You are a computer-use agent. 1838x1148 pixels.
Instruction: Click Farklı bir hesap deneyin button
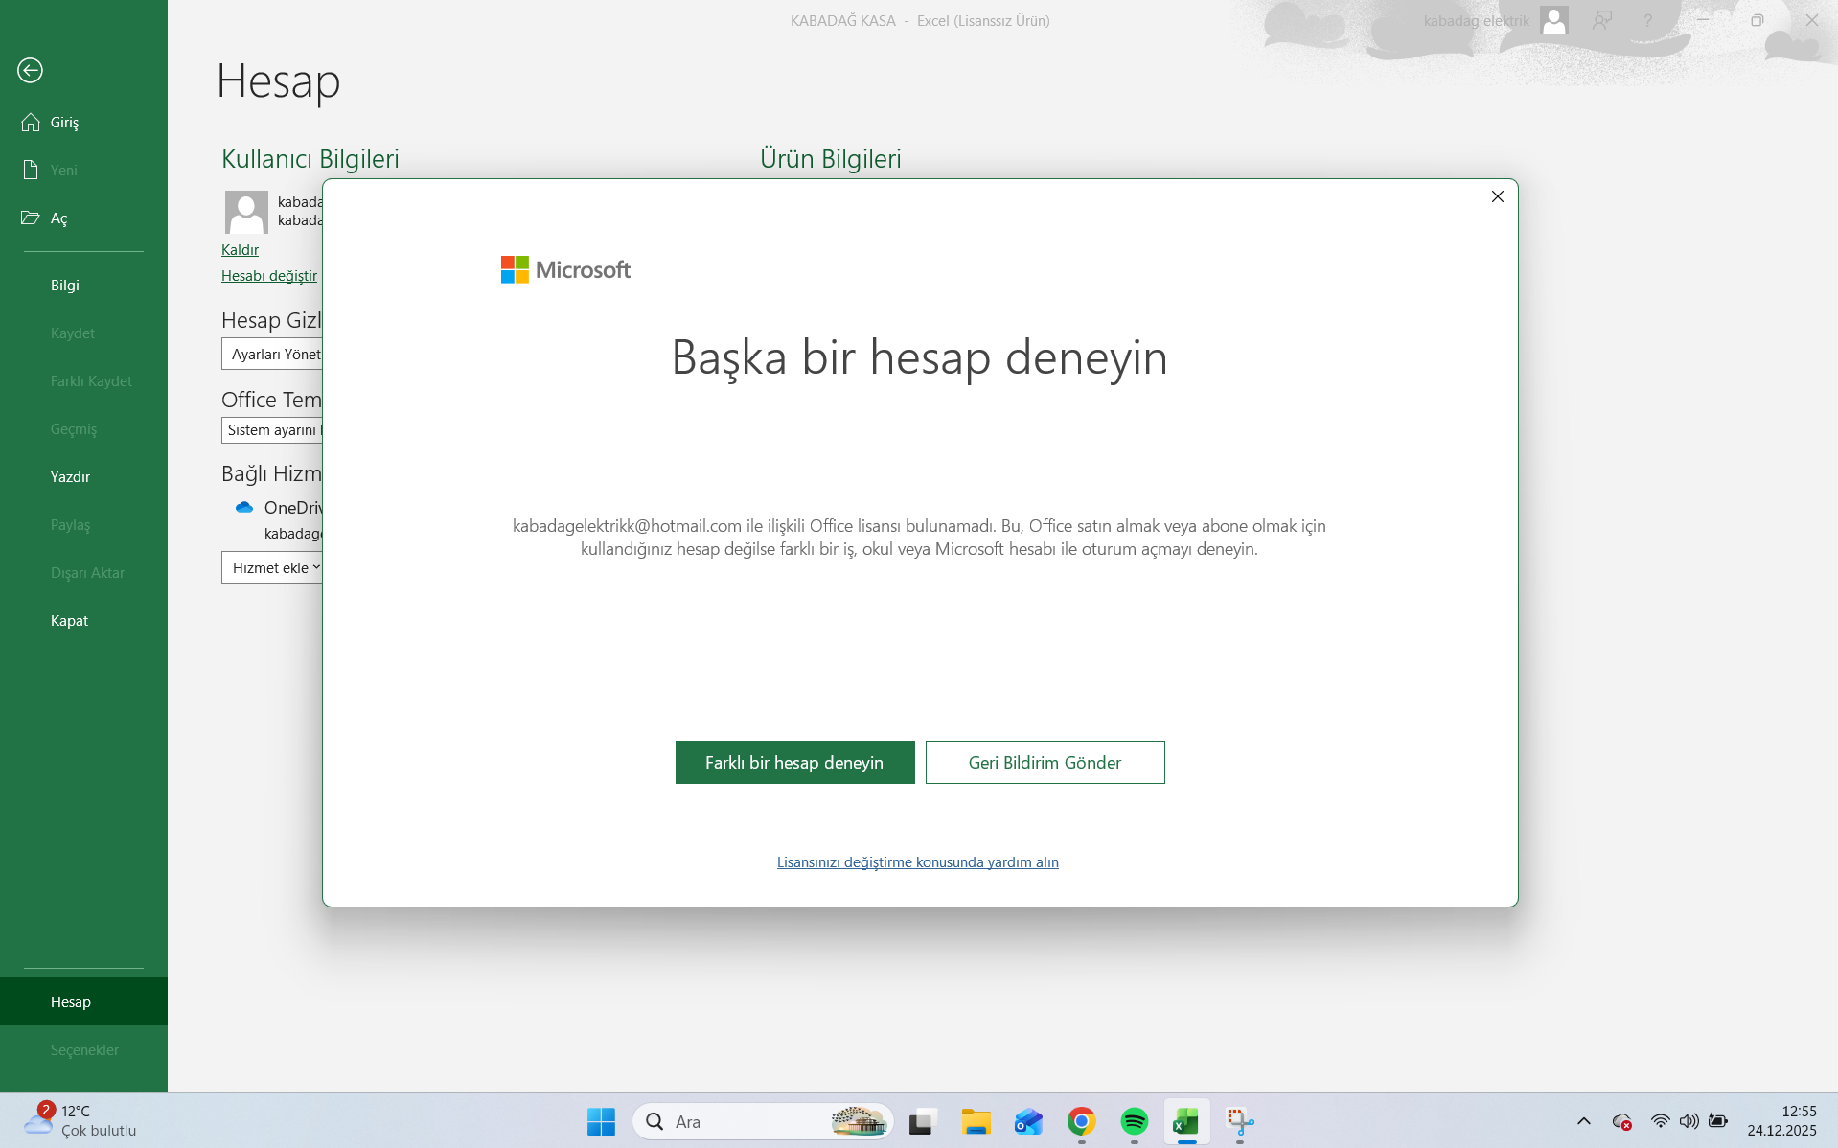click(x=794, y=762)
